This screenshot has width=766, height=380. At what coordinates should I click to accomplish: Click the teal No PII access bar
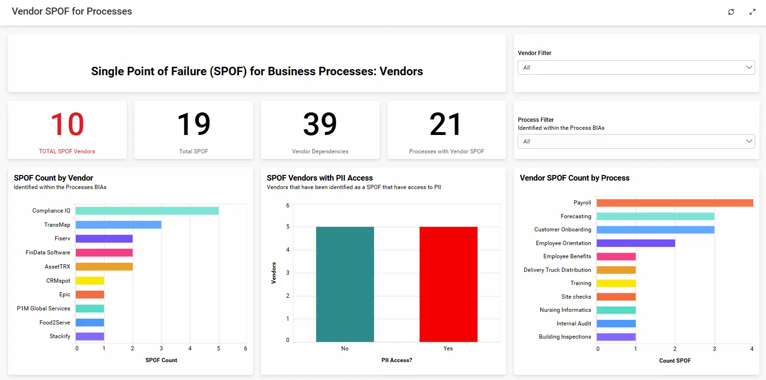tap(345, 284)
